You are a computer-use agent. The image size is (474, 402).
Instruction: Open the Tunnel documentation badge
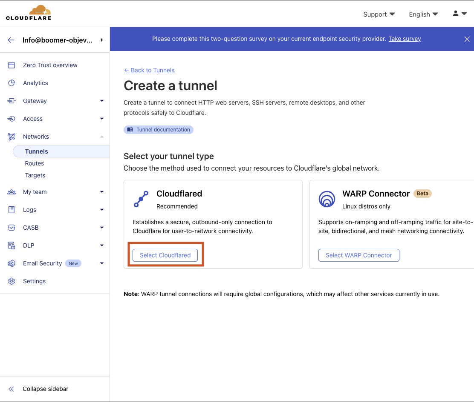point(159,130)
